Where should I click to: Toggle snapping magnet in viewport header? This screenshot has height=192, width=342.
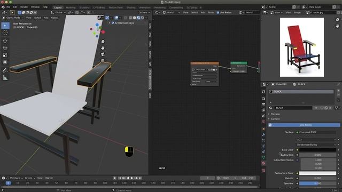pyautogui.click(x=77, y=13)
